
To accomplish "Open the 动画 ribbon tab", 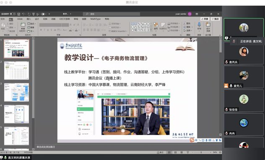I will coord(53,19).
